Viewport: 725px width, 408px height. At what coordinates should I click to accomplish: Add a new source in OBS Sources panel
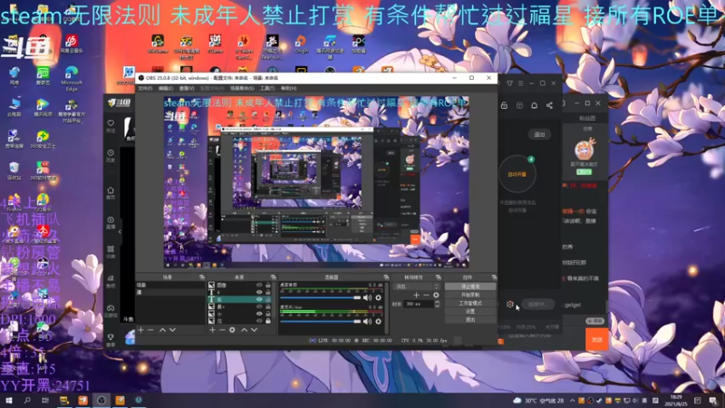click(x=212, y=330)
